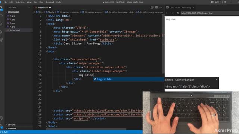Follow the style.css link on line 7
Viewport: 239px width, 134px height.
tap(107, 40)
